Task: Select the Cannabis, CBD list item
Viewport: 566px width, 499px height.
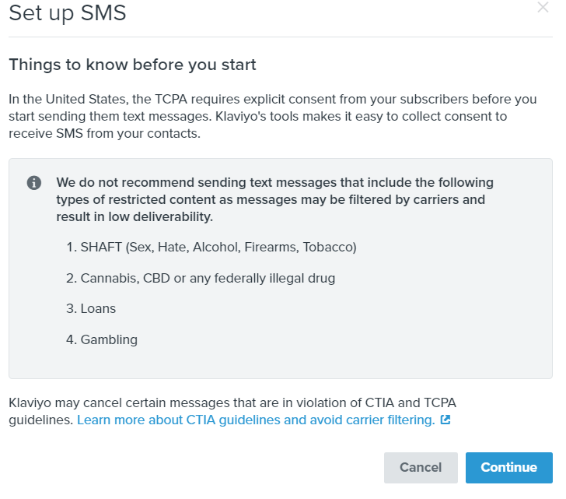Action: coord(201,278)
